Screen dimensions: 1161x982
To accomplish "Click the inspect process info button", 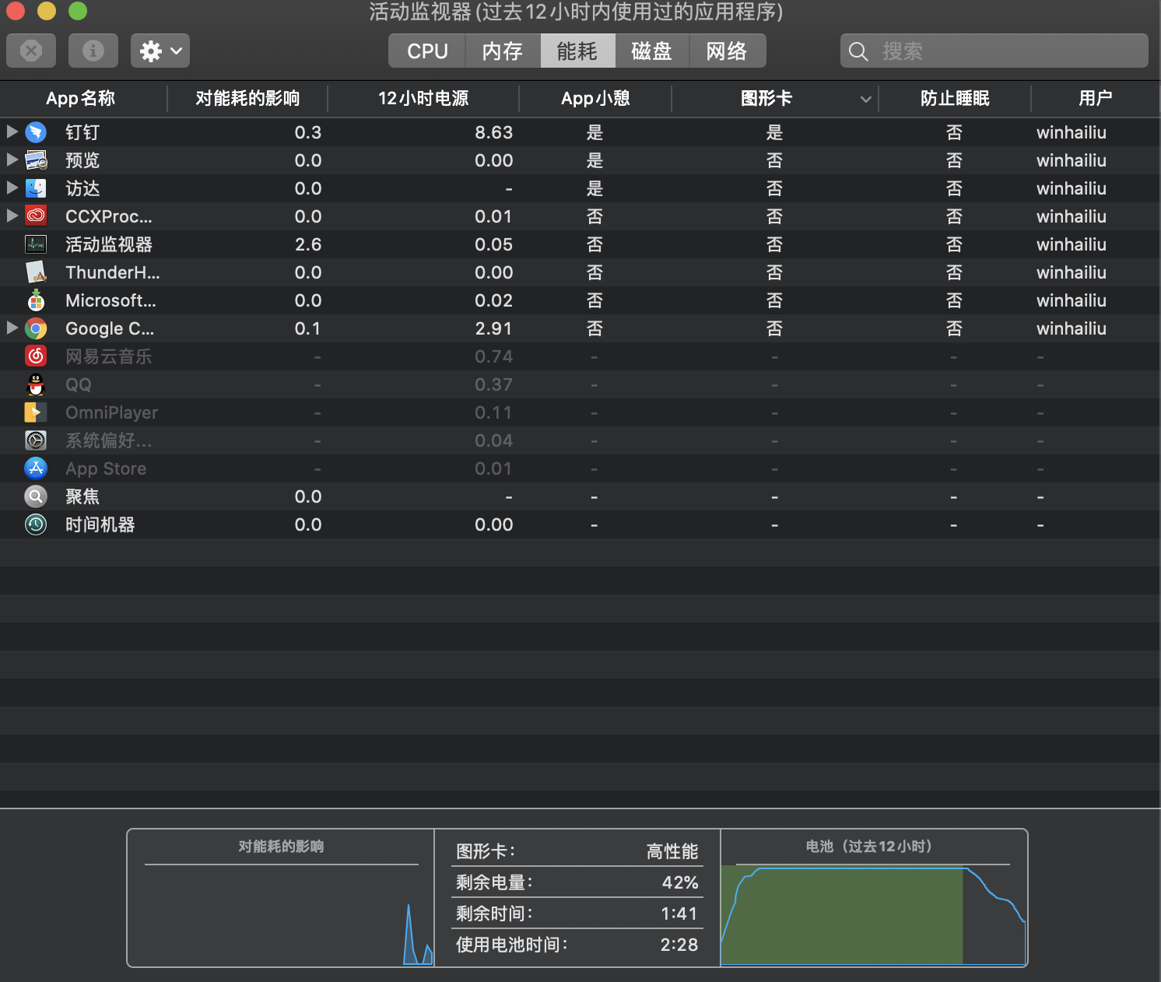I will (x=93, y=51).
